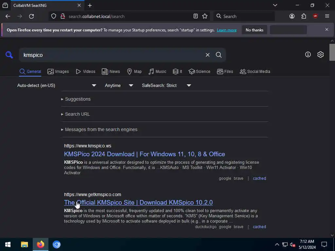Open the more-options dots for kmspico.ws result
The width and height of the screenshot is (335, 251).
[248, 178]
